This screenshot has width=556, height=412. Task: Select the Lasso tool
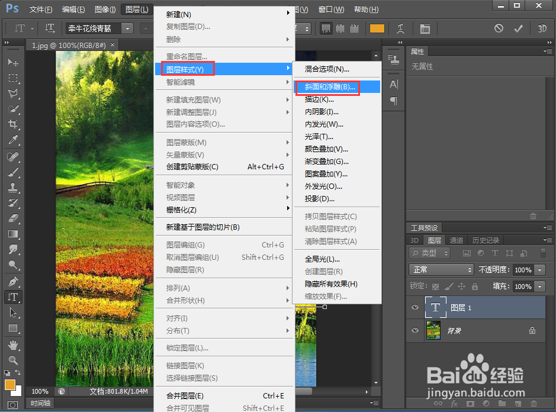13,94
